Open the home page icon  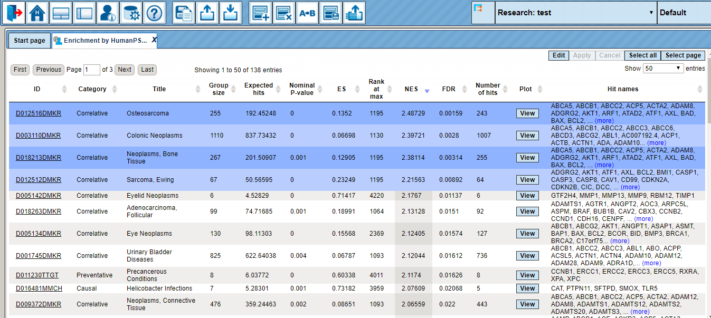point(37,13)
